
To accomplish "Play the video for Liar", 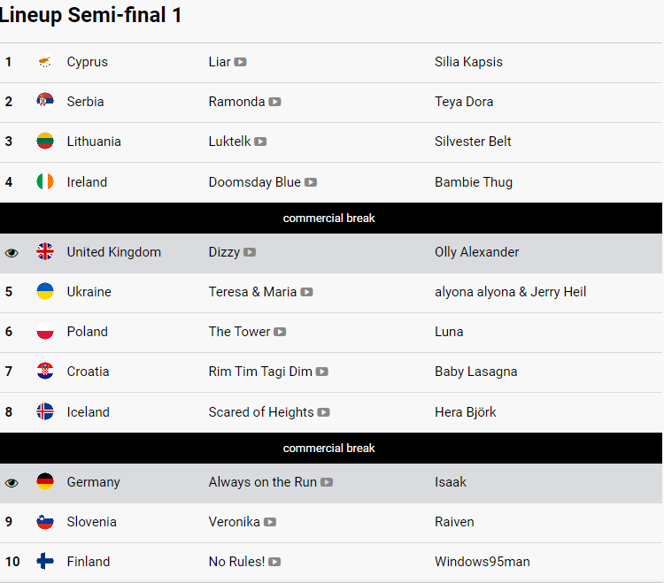I will point(240,62).
